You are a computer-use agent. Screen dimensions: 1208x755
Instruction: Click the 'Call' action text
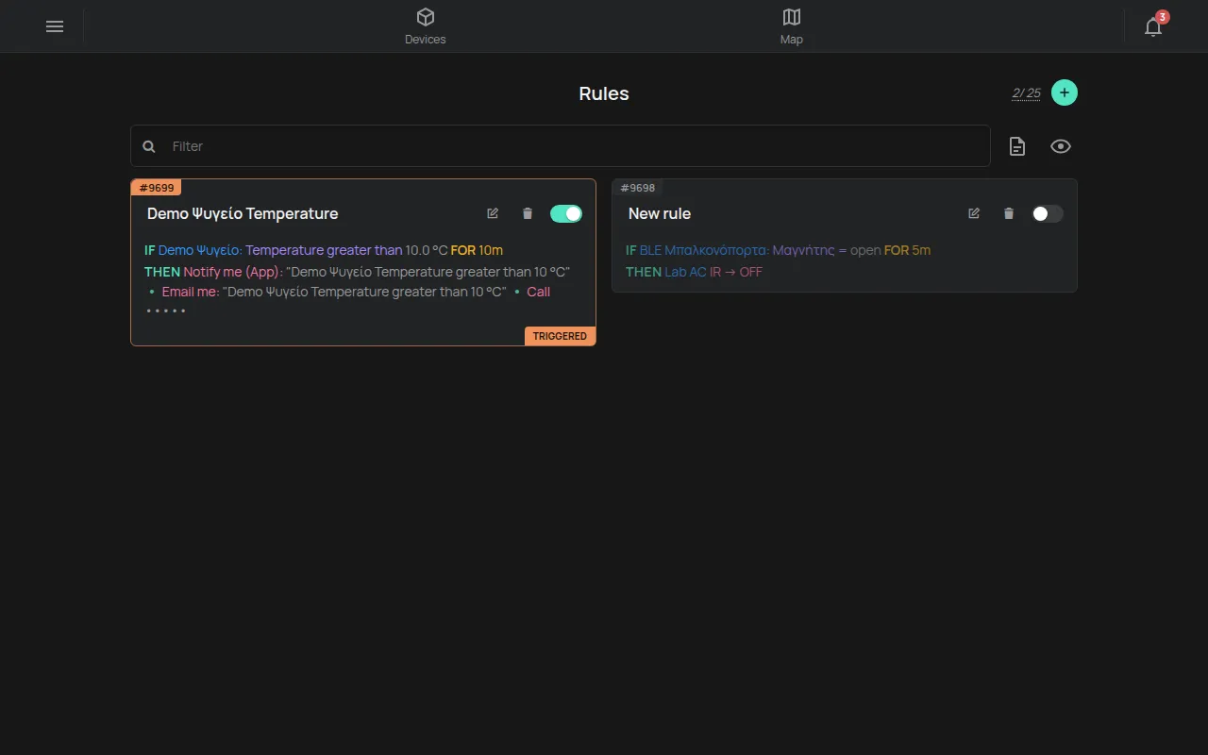539,292
